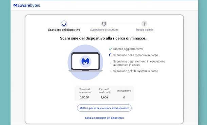Screen dimensions: 207x125
Task: Click the spinner beside Scansione della memoria
Action: (110, 55)
